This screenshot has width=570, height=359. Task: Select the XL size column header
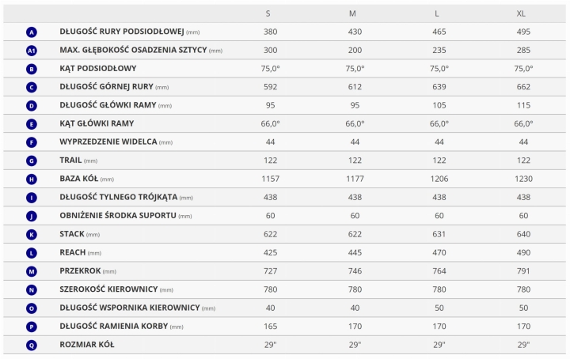pyautogui.click(x=523, y=13)
